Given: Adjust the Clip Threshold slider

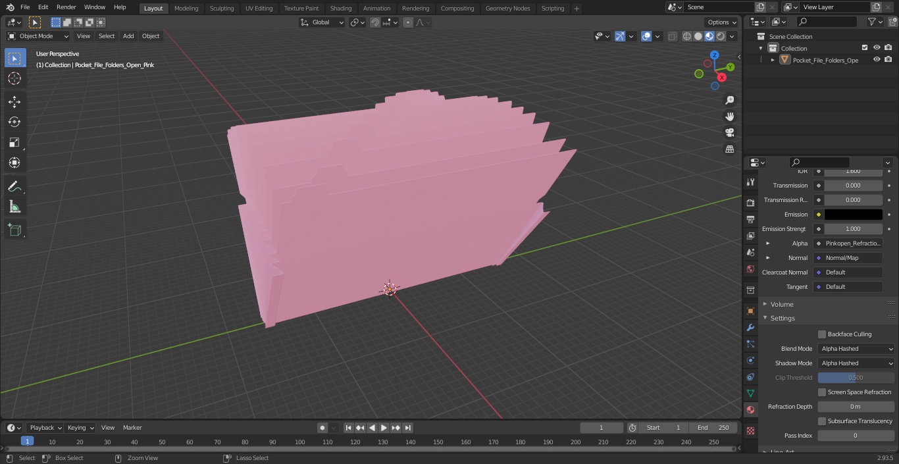Looking at the screenshot, I should [856, 378].
